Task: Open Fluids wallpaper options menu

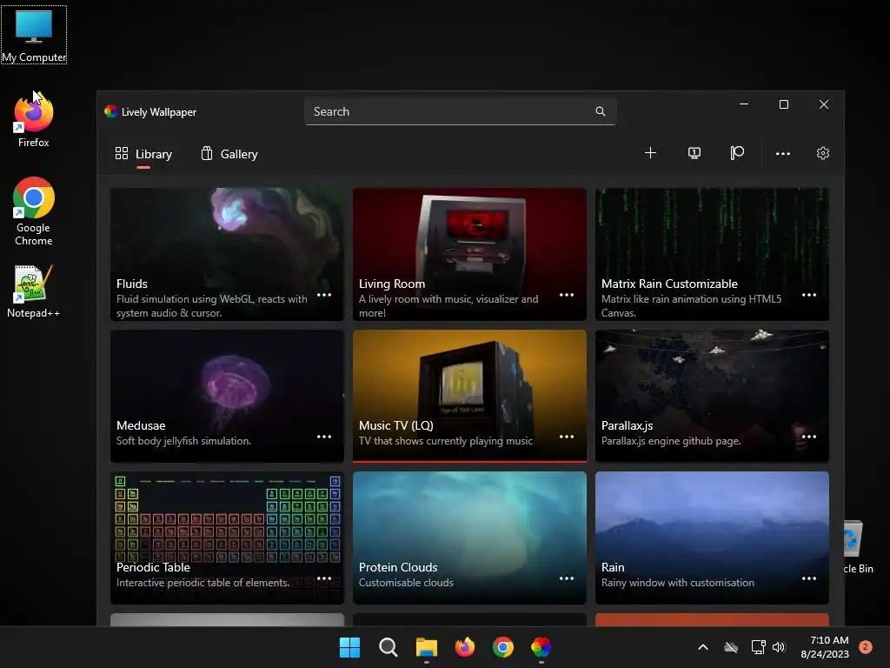Action: 324,295
